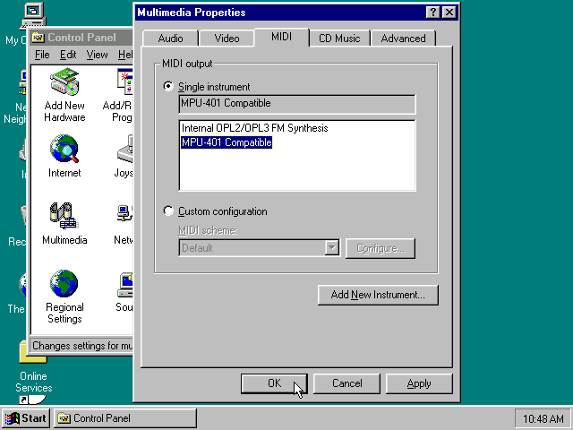
Task: Open Regional Settings in Control Panel
Action: point(64,297)
